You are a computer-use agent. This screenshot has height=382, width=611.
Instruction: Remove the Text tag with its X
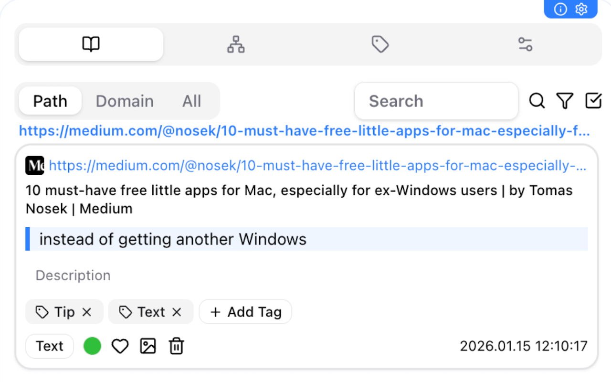coord(177,312)
